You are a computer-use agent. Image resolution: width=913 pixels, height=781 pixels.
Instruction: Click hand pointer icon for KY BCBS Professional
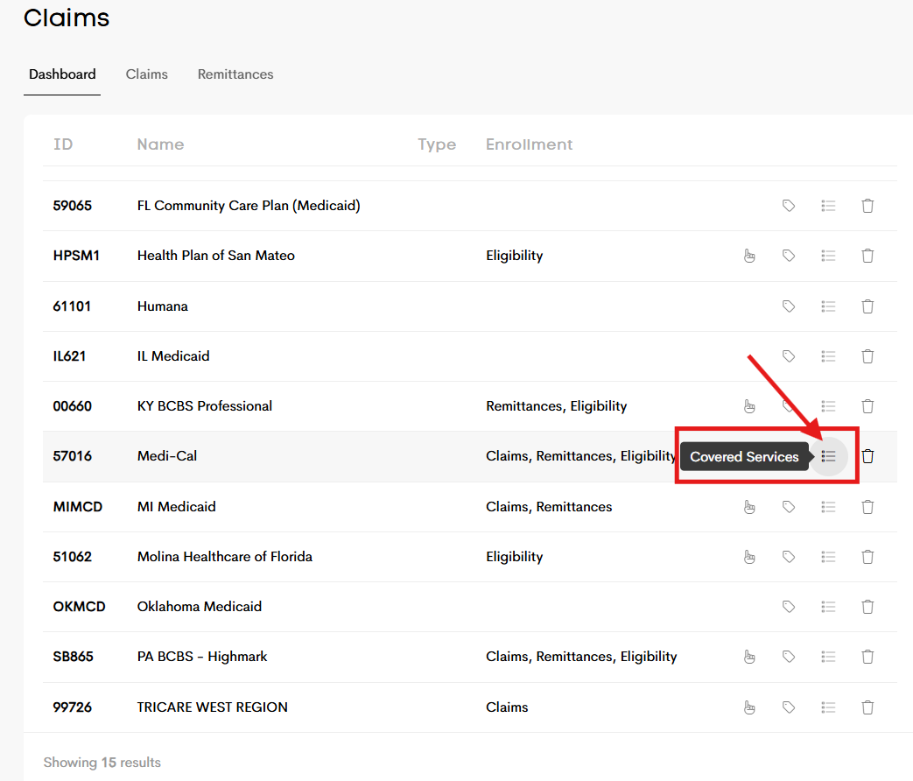point(749,406)
